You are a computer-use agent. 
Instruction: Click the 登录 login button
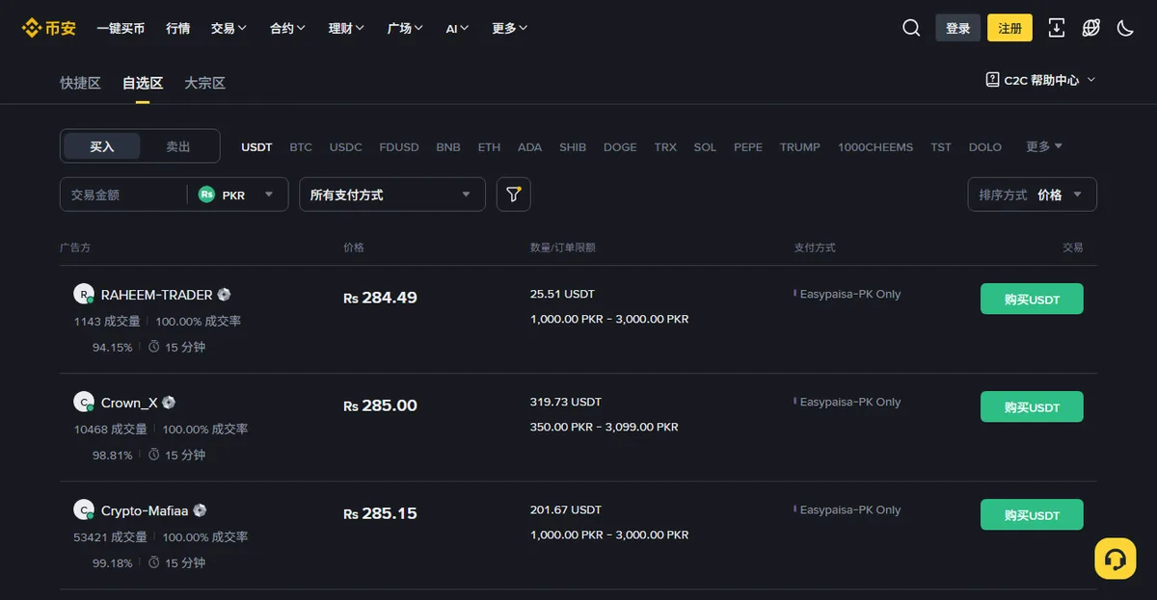(x=958, y=28)
